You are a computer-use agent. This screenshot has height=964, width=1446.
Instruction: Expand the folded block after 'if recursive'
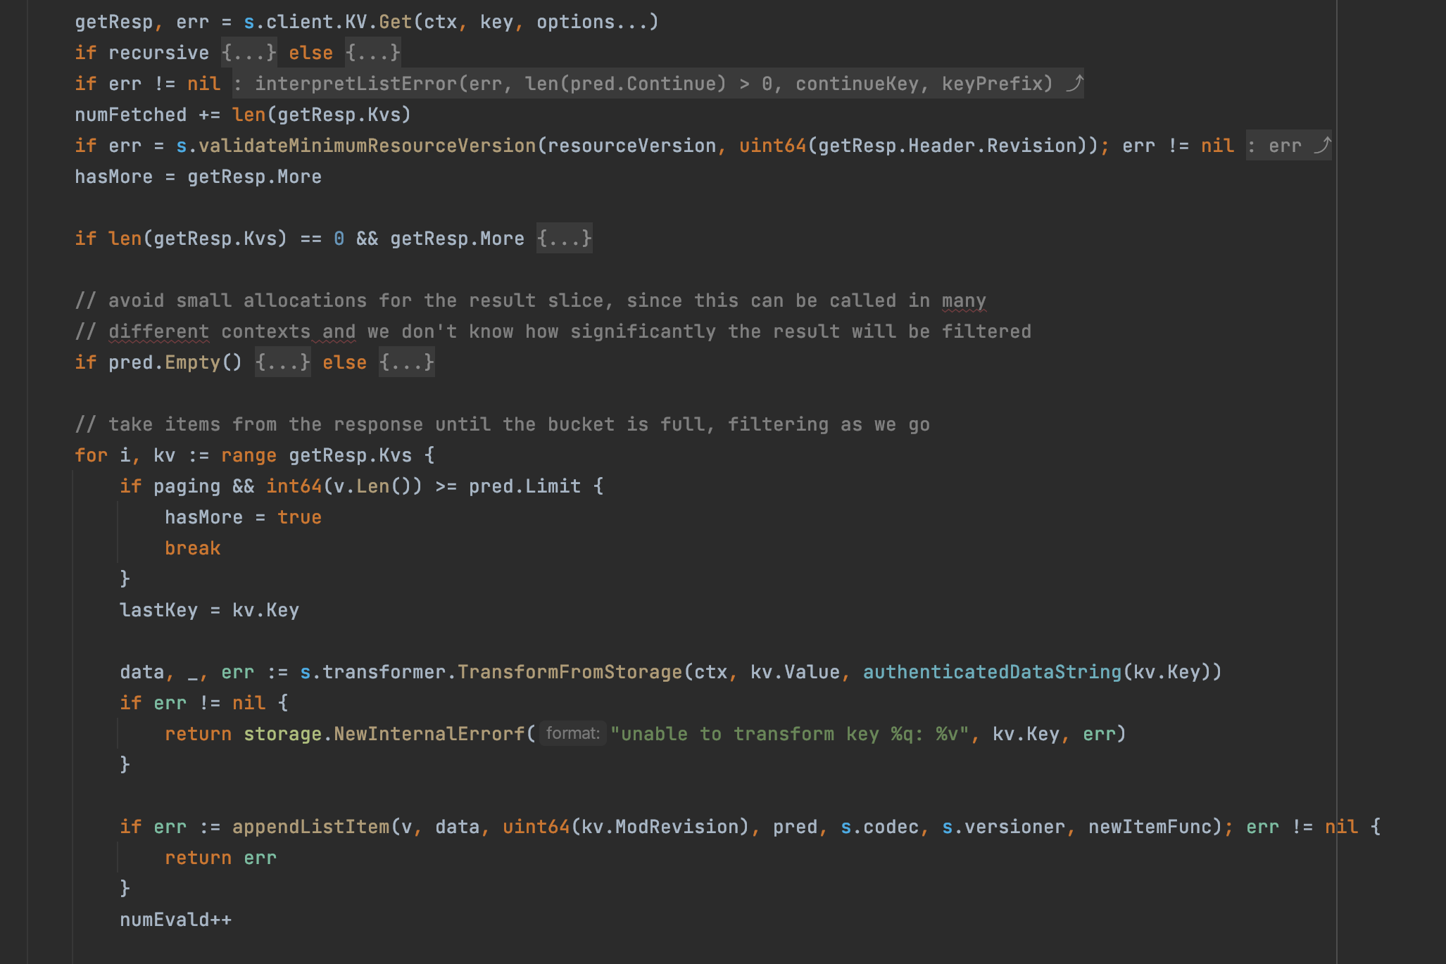249,53
